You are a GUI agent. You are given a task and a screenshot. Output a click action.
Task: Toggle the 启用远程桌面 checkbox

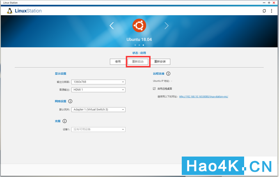pyautogui.click(x=154, y=88)
